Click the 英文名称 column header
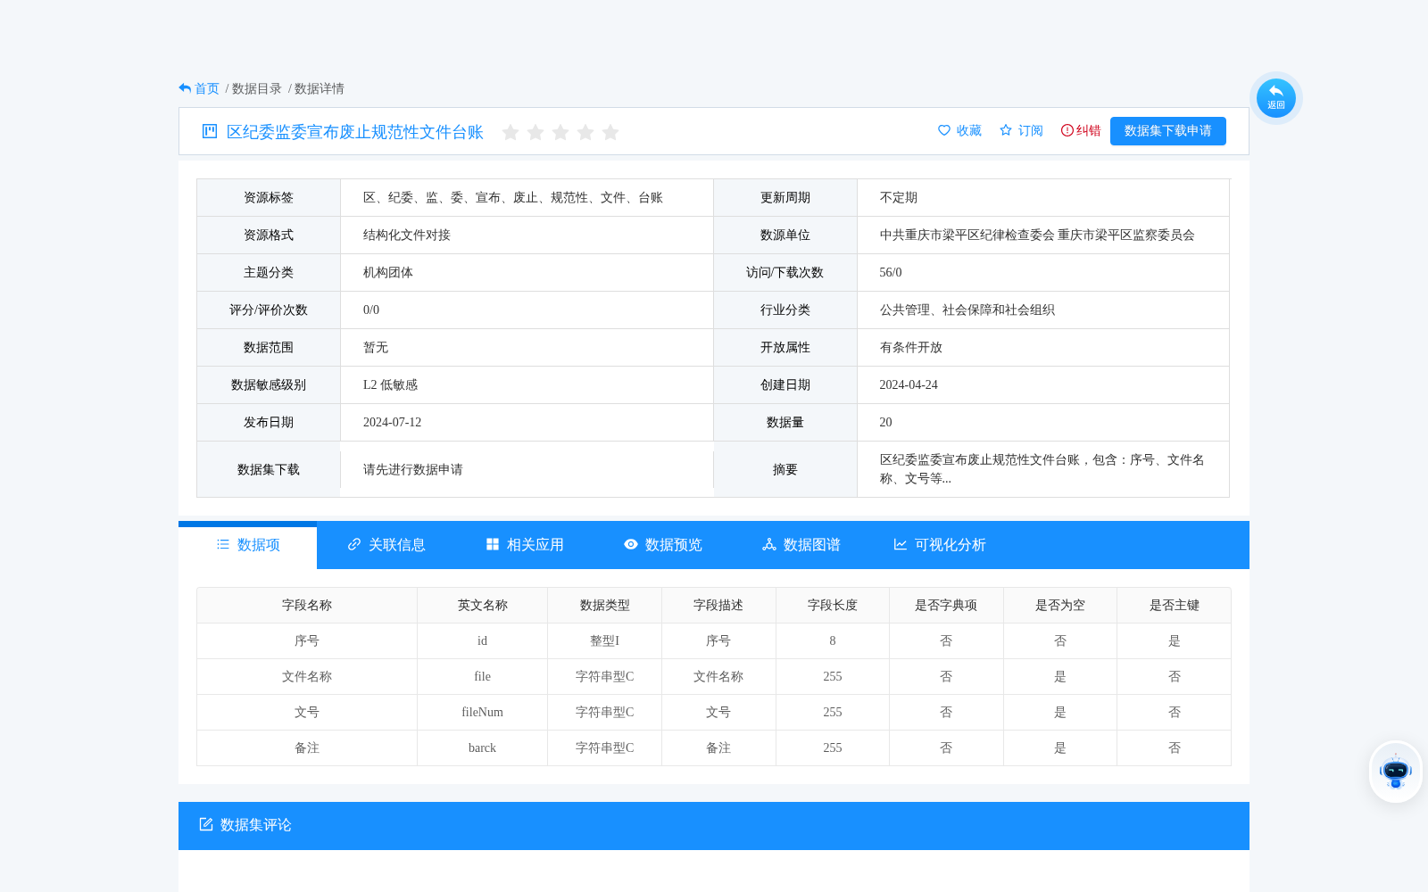The height and width of the screenshot is (892, 1428). click(x=483, y=606)
